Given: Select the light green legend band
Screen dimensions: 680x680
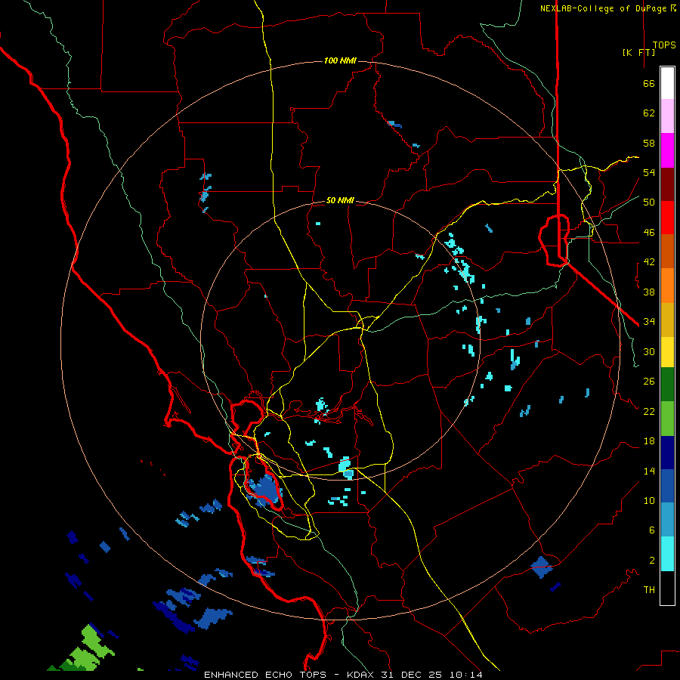Looking at the screenshot, I should [x=667, y=419].
